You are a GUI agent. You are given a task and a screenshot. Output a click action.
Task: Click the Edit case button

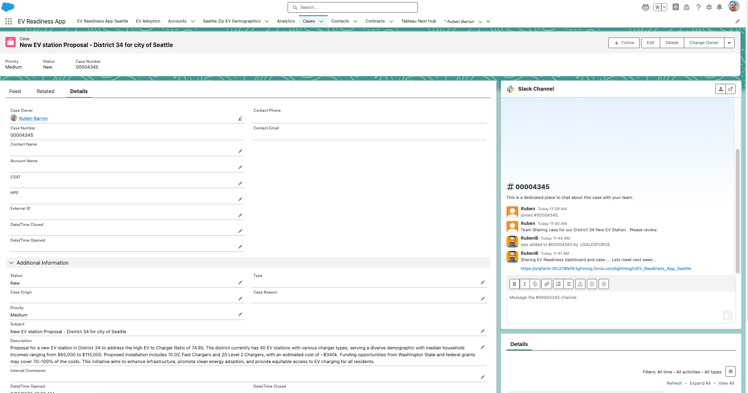651,43
